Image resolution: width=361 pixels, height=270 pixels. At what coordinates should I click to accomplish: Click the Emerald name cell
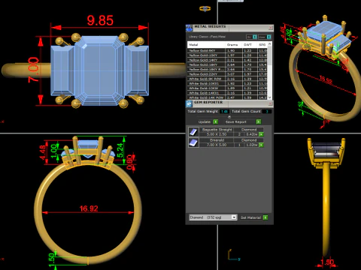click(x=217, y=140)
